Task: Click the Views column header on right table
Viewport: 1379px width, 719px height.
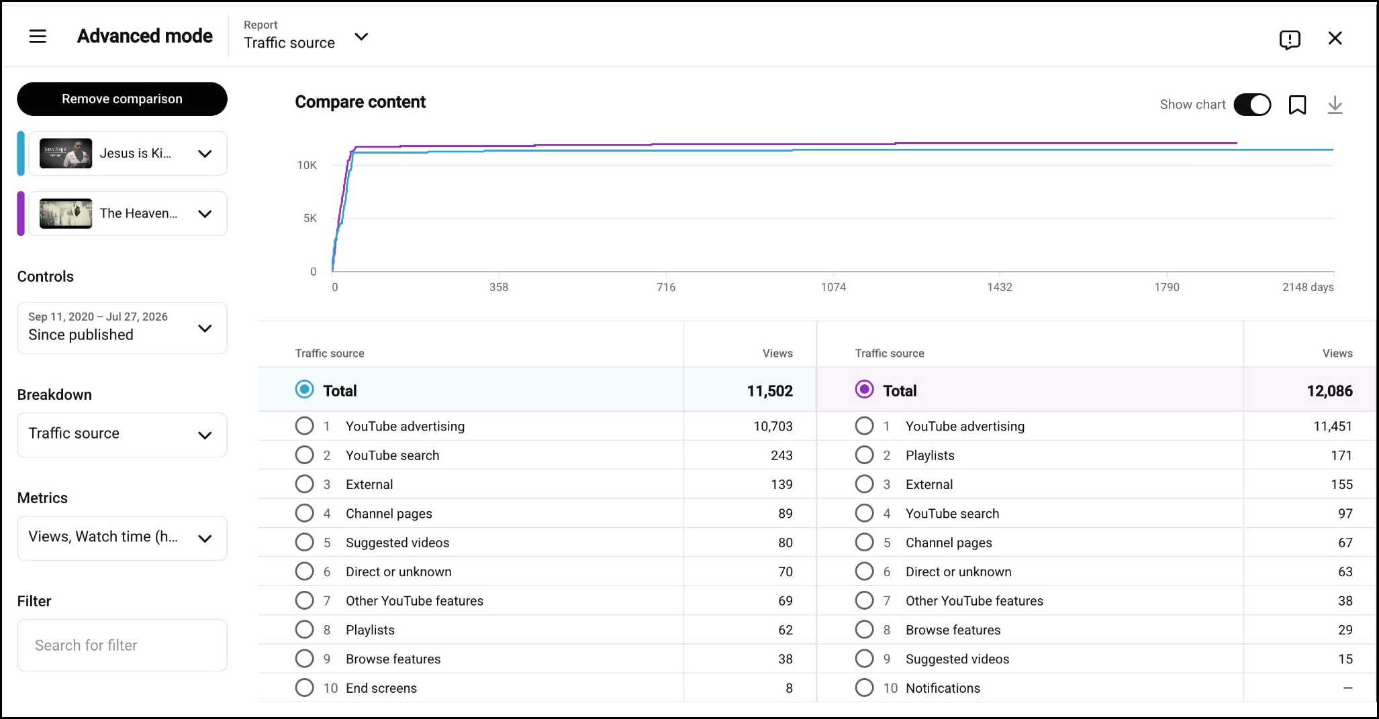Action: click(1337, 353)
